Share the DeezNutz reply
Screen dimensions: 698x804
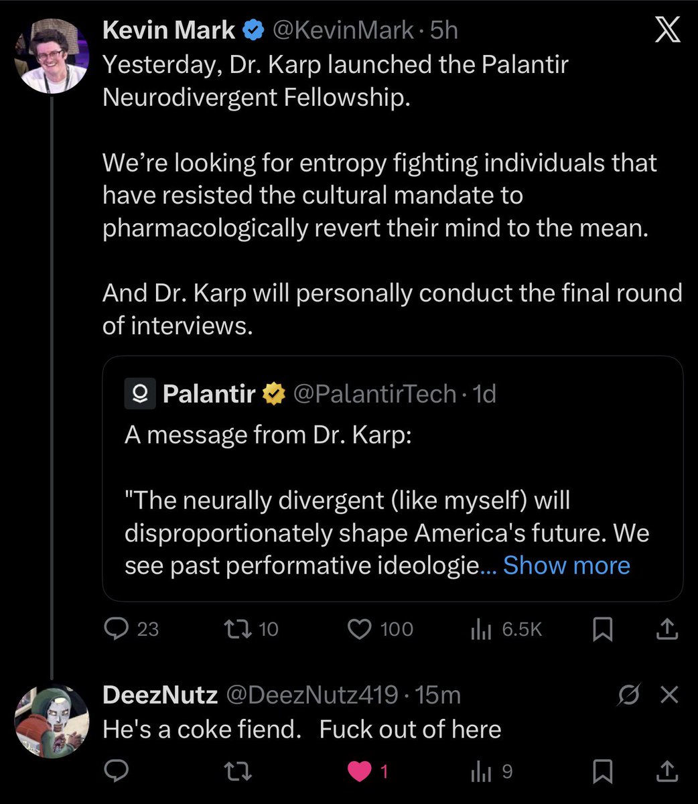click(666, 772)
